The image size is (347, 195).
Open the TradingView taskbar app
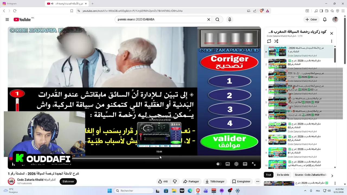pyautogui.click(x=182, y=191)
